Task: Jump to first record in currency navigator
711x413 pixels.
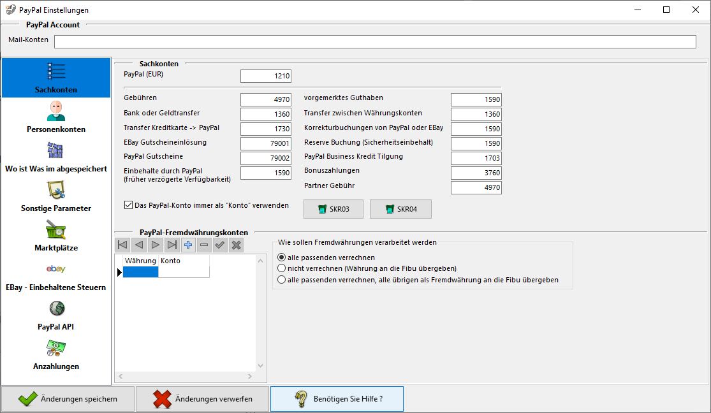Action: [122, 245]
